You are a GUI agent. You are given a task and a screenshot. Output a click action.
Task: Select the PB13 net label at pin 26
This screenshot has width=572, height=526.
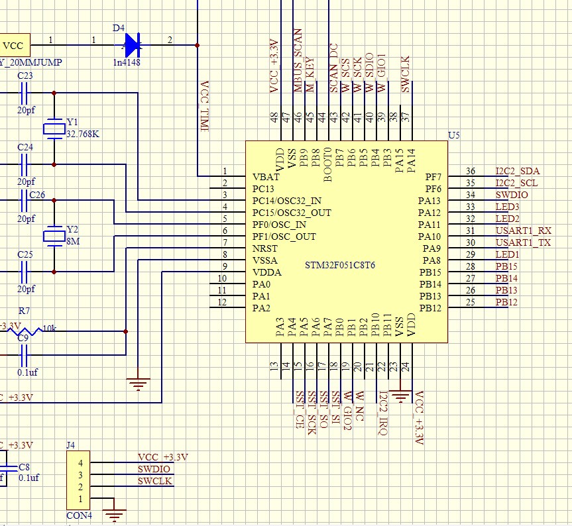pyautogui.click(x=506, y=290)
